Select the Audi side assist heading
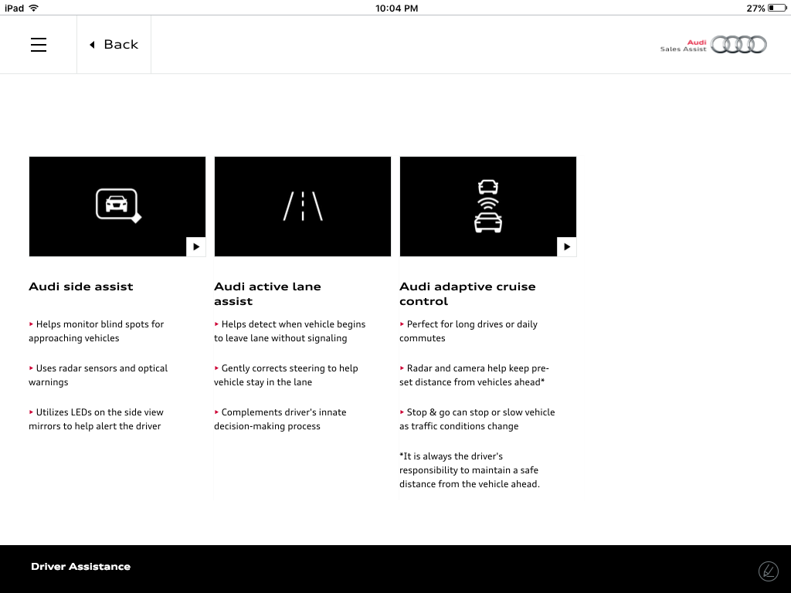Image resolution: width=791 pixels, height=593 pixels. point(81,286)
